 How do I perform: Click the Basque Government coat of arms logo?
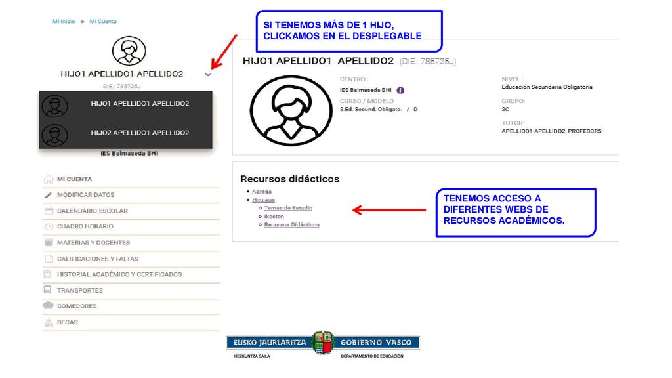point(323,343)
